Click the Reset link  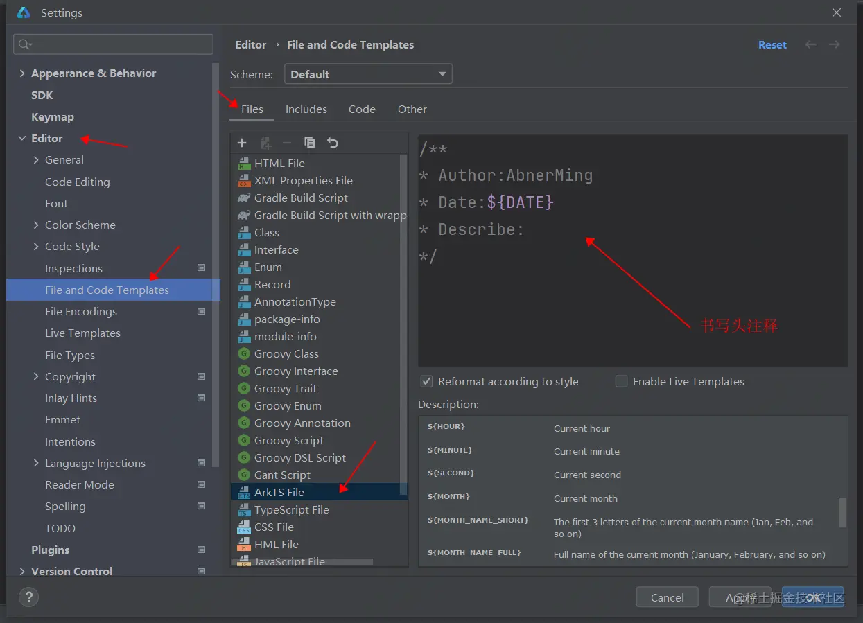pyautogui.click(x=772, y=45)
